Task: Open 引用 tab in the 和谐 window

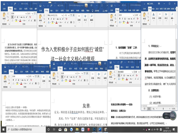Action: [32, 71]
